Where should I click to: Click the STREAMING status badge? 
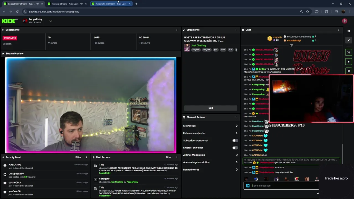[x=10, y=38]
